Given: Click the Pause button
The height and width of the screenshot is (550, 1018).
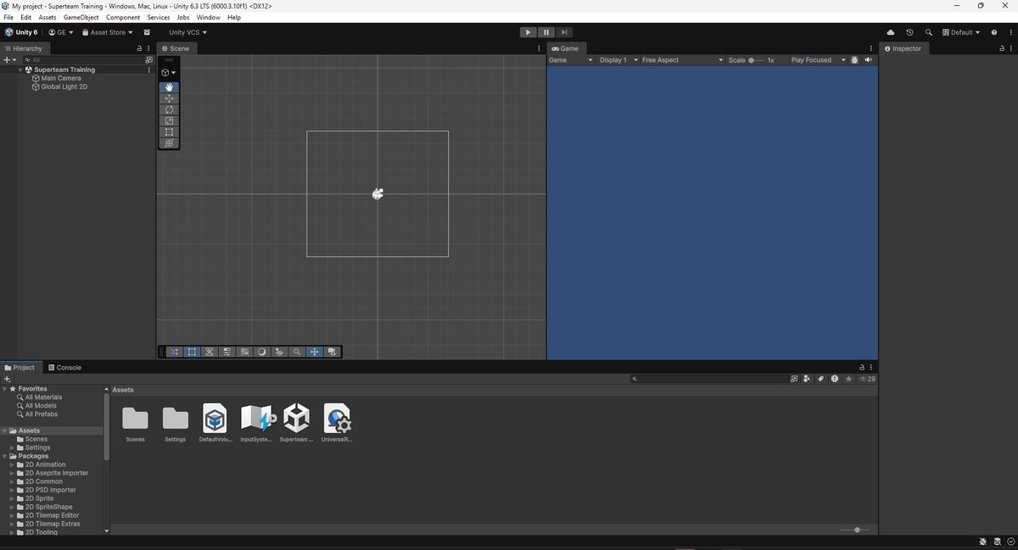Looking at the screenshot, I should click(546, 32).
